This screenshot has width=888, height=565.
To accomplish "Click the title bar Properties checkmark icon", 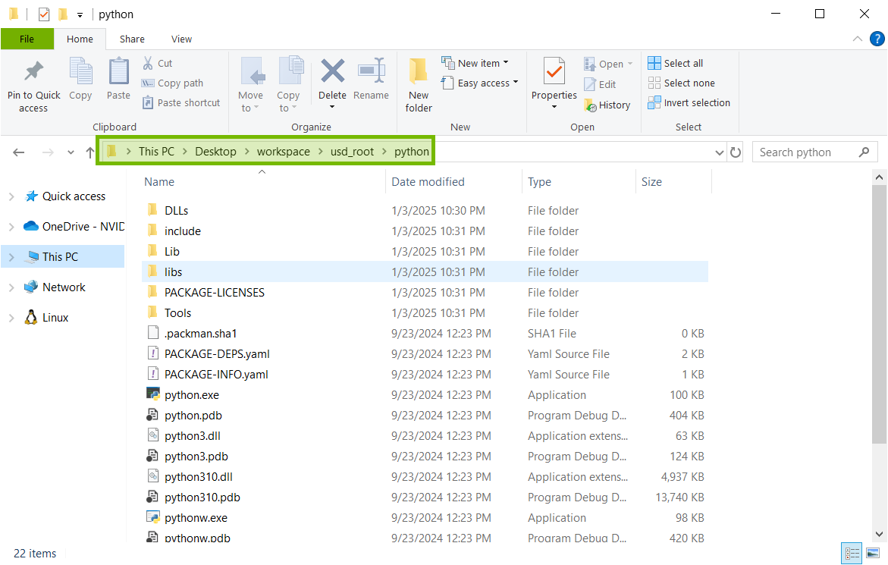I will click(44, 14).
